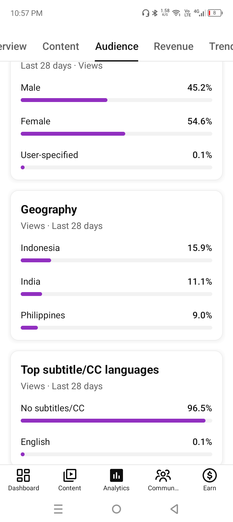233x522 pixels.
Task: Tap the Male 45.2% row
Action: (116, 93)
